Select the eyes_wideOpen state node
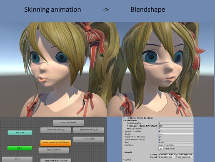Viewport: 215px width, 162px height. tap(54, 150)
